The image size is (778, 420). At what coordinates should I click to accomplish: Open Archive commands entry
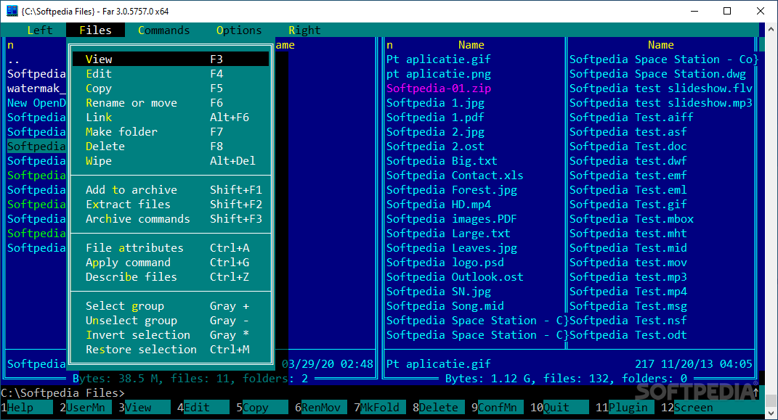click(171, 218)
